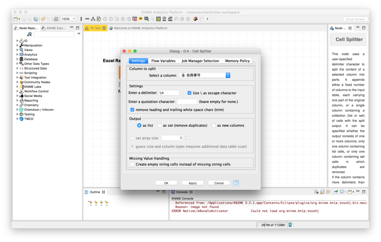Click the Node Repository search box
The image size is (381, 242).
54,34
